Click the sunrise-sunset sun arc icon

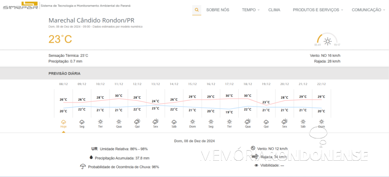tap(327, 40)
